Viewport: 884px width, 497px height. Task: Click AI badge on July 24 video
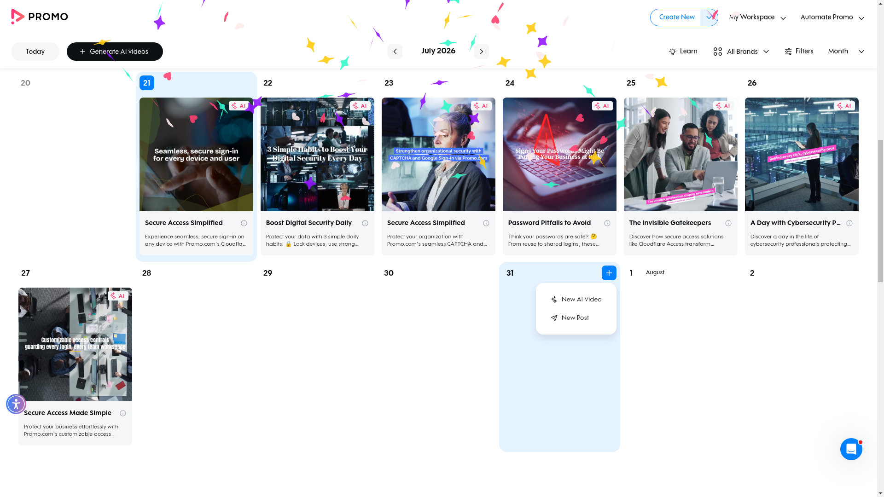pyautogui.click(x=602, y=106)
